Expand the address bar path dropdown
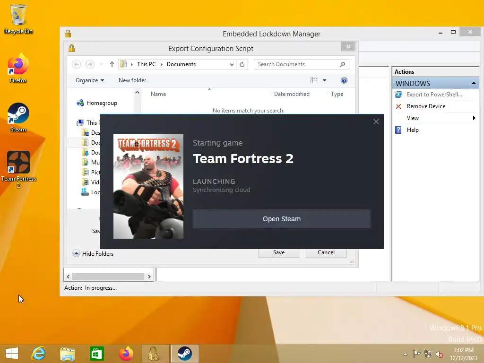Screen dimensions: 484x363 232,64
